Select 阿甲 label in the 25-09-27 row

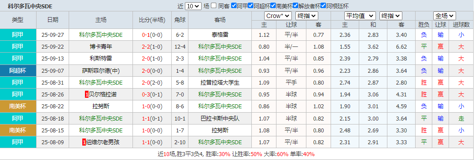click(x=18, y=35)
